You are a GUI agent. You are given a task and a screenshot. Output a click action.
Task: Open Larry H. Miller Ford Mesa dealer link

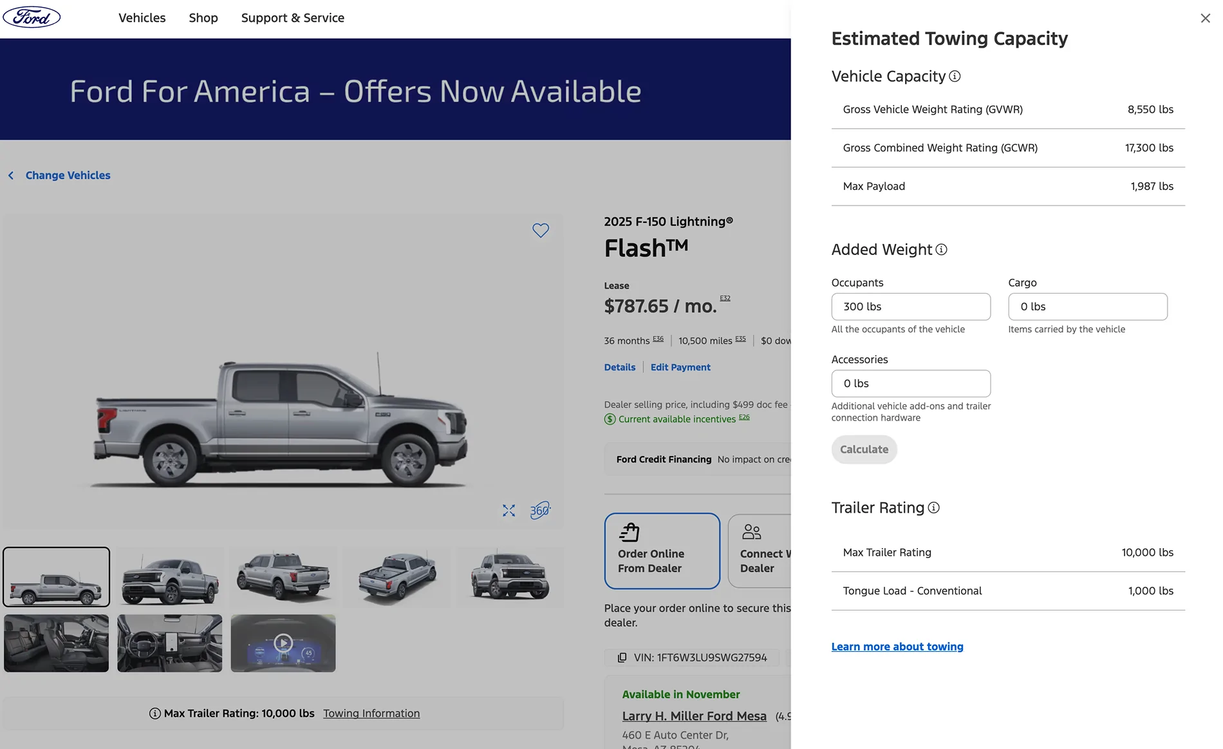tap(694, 716)
